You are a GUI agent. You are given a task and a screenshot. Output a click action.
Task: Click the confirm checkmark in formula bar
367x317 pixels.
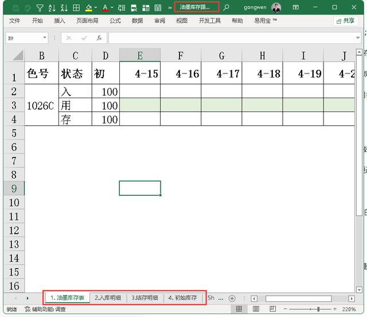[84, 38]
